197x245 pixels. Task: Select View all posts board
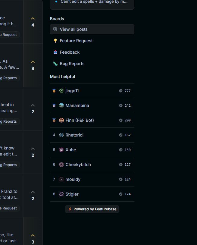[92, 29]
